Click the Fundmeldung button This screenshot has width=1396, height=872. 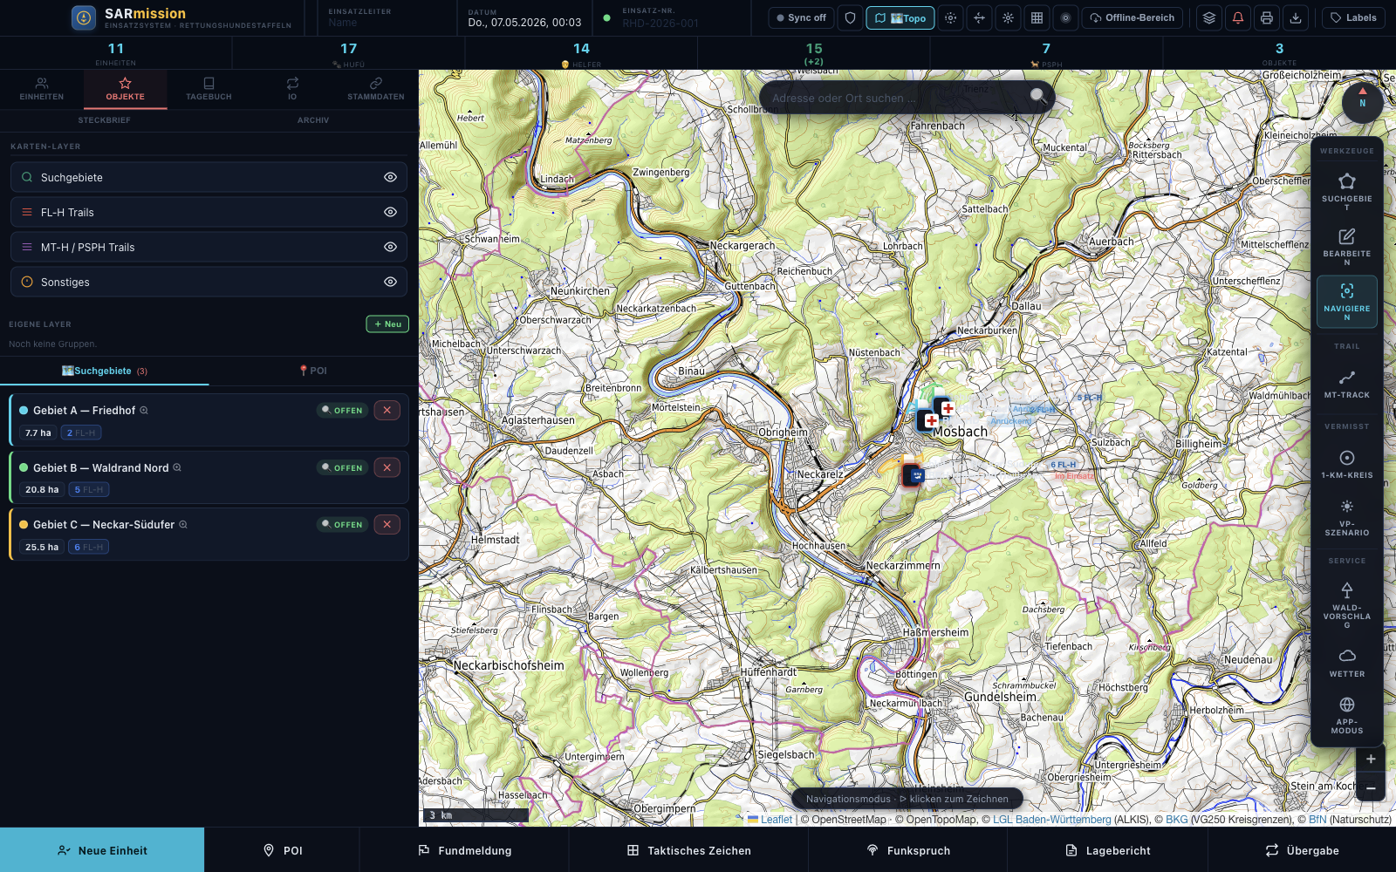point(465,850)
